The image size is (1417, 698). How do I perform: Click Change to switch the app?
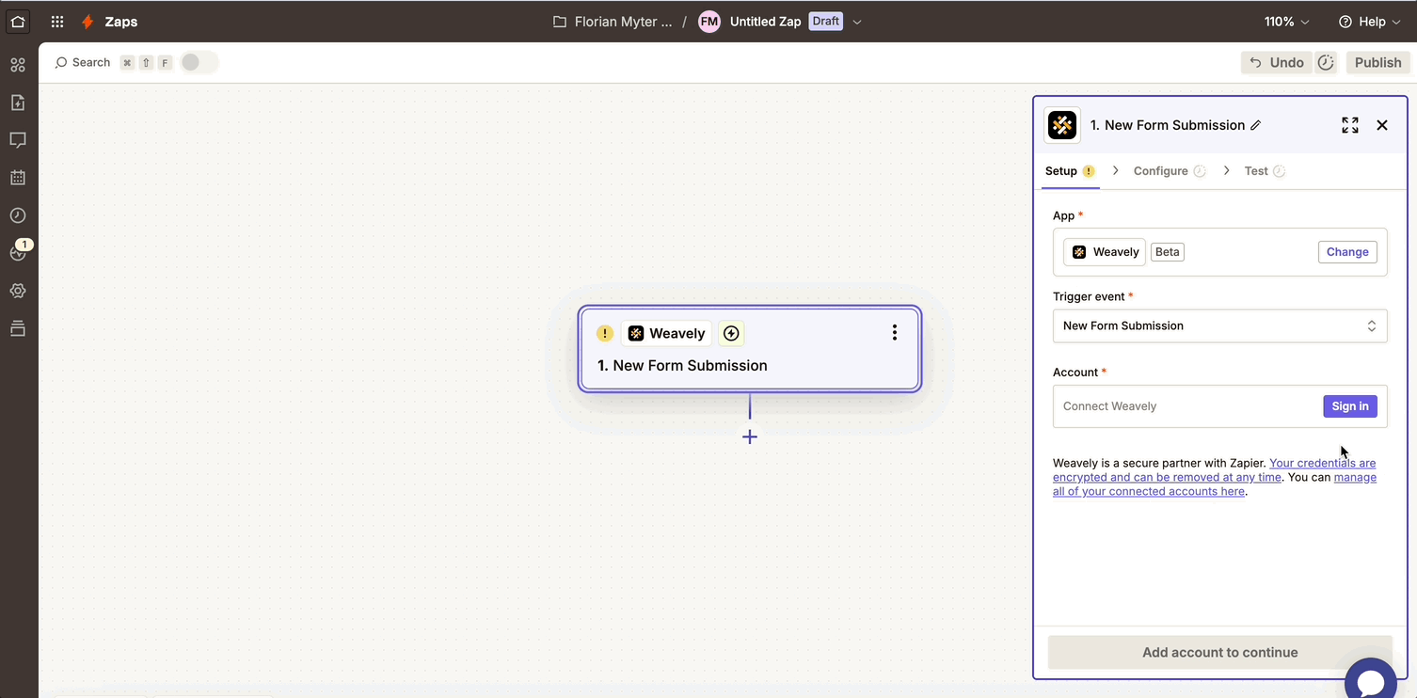[x=1347, y=252]
